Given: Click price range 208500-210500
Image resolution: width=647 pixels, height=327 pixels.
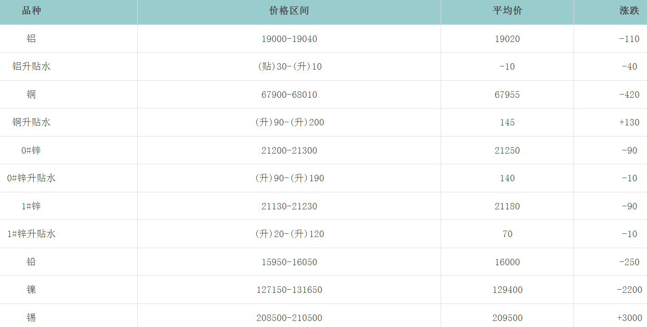Looking at the screenshot, I should coord(289,318).
